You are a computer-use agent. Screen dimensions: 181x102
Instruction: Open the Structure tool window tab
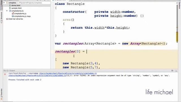(x=1, y=18)
